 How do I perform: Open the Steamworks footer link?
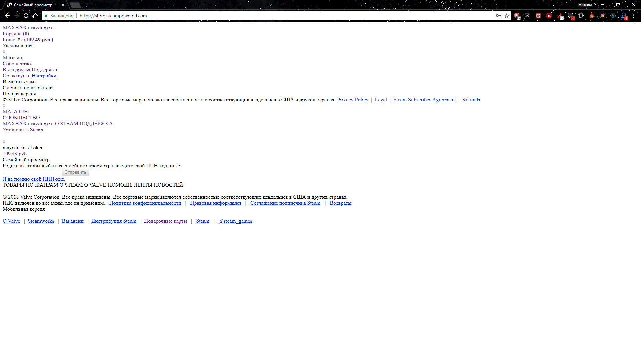(x=41, y=221)
